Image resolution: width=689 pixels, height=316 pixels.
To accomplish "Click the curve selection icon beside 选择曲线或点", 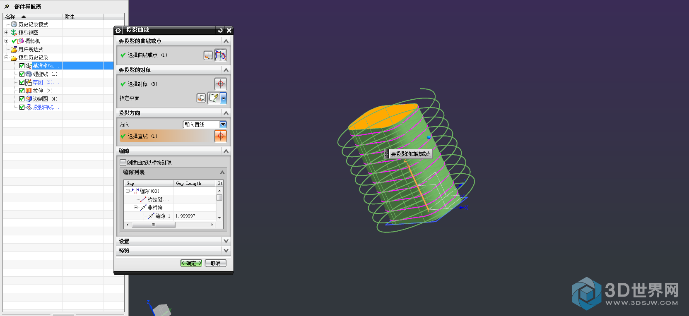I will coord(221,55).
